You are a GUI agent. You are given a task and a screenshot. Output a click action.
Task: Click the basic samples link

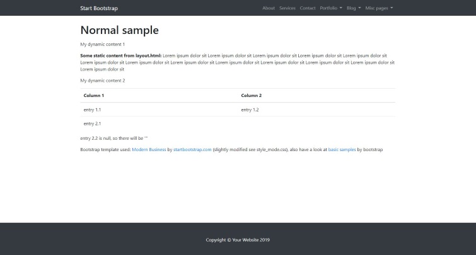point(342,150)
